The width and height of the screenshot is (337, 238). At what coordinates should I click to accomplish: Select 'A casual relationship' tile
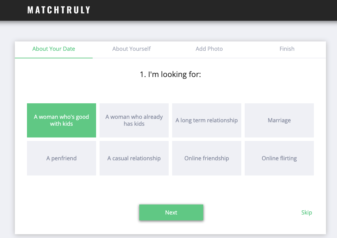tap(134, 158)
